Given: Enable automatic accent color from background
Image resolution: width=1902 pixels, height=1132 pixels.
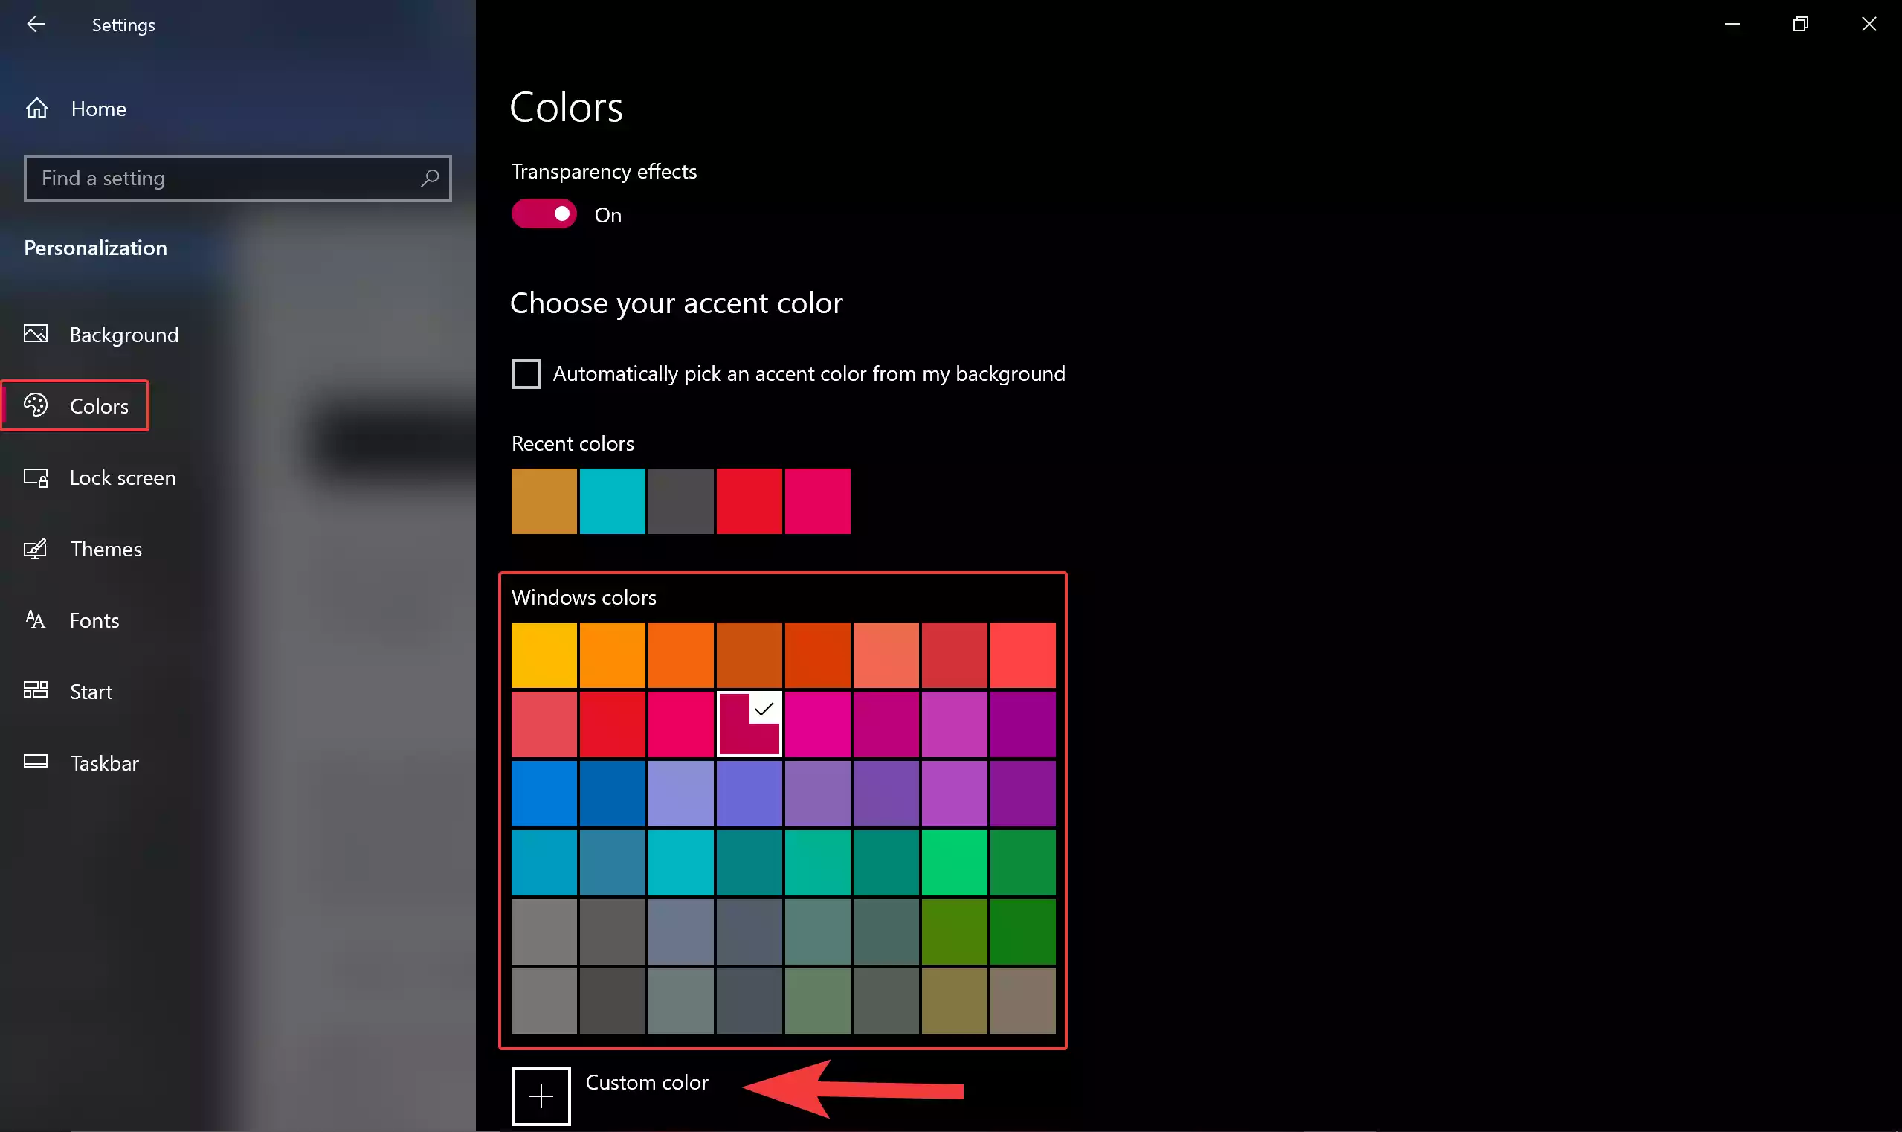Looking at the screenshot, I should tap(526, 373).
